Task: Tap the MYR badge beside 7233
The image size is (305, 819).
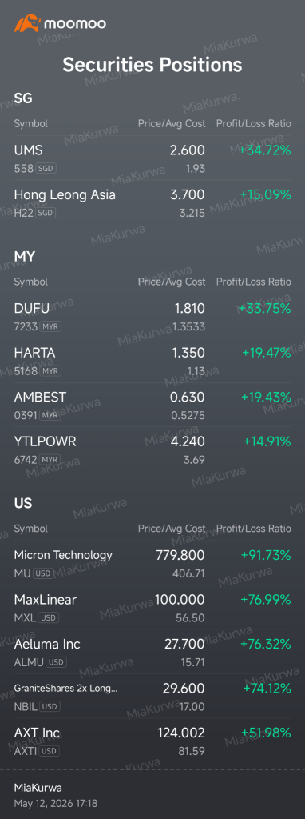Action: pos(50,326)
